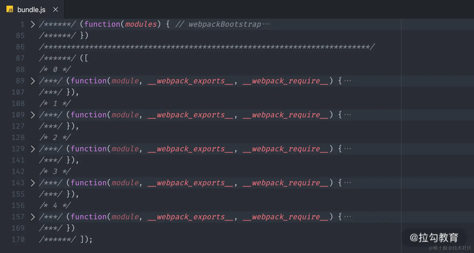
Task: Click the long asterisk comment on line 86
Action: pos(207,47)
